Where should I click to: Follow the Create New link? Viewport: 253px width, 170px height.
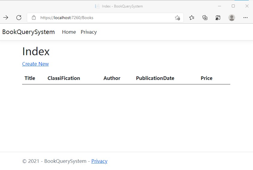[36, 64]
